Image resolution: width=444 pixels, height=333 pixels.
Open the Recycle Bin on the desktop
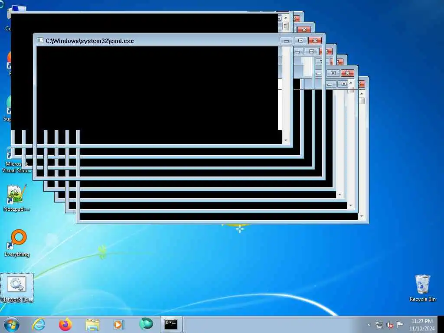[422, 288]
